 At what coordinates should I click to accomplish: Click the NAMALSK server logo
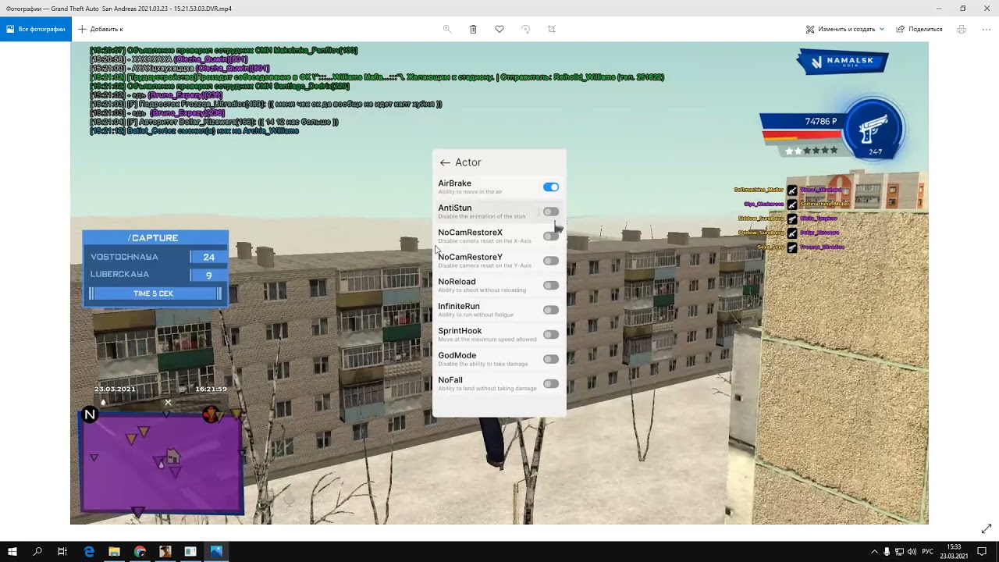coord(843,62)
